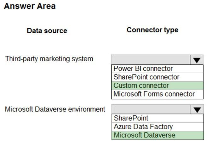
Task: Click the Data source column header
Action: 47,31
